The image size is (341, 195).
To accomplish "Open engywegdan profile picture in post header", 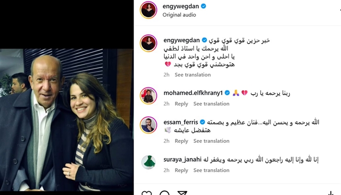I will (148, 10).
